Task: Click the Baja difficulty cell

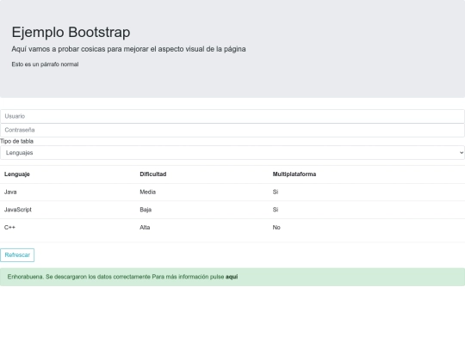Action: [146, 210]
